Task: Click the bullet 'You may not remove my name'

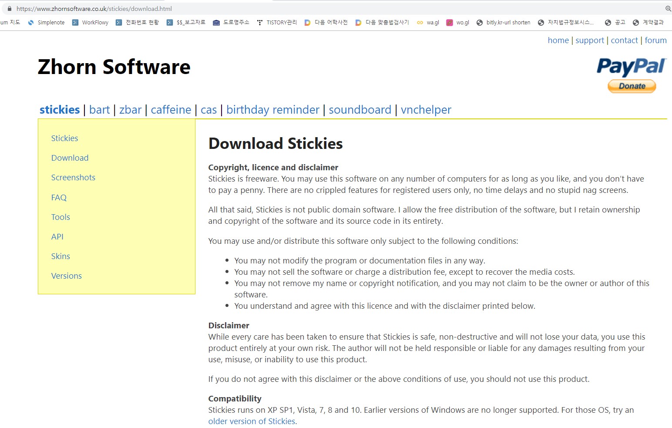Action: 442,289
